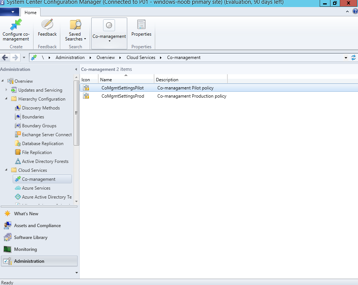358x285 pixels.
Task: Click the CoMgmtSettingsProd row icon
Action: click(86, 96)
